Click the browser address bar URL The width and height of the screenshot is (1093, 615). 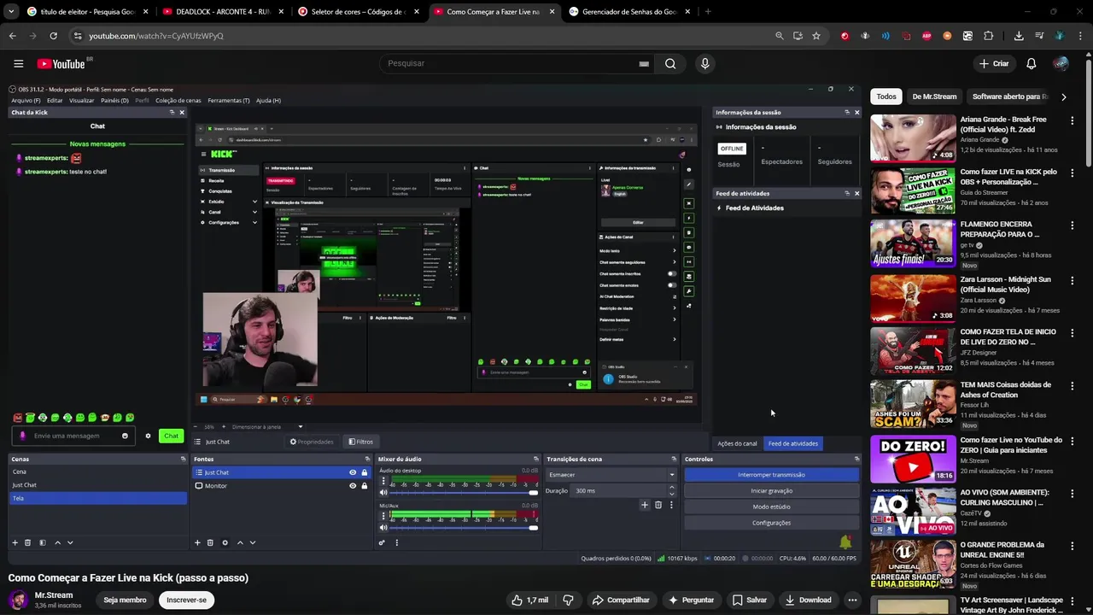point(156,36)
